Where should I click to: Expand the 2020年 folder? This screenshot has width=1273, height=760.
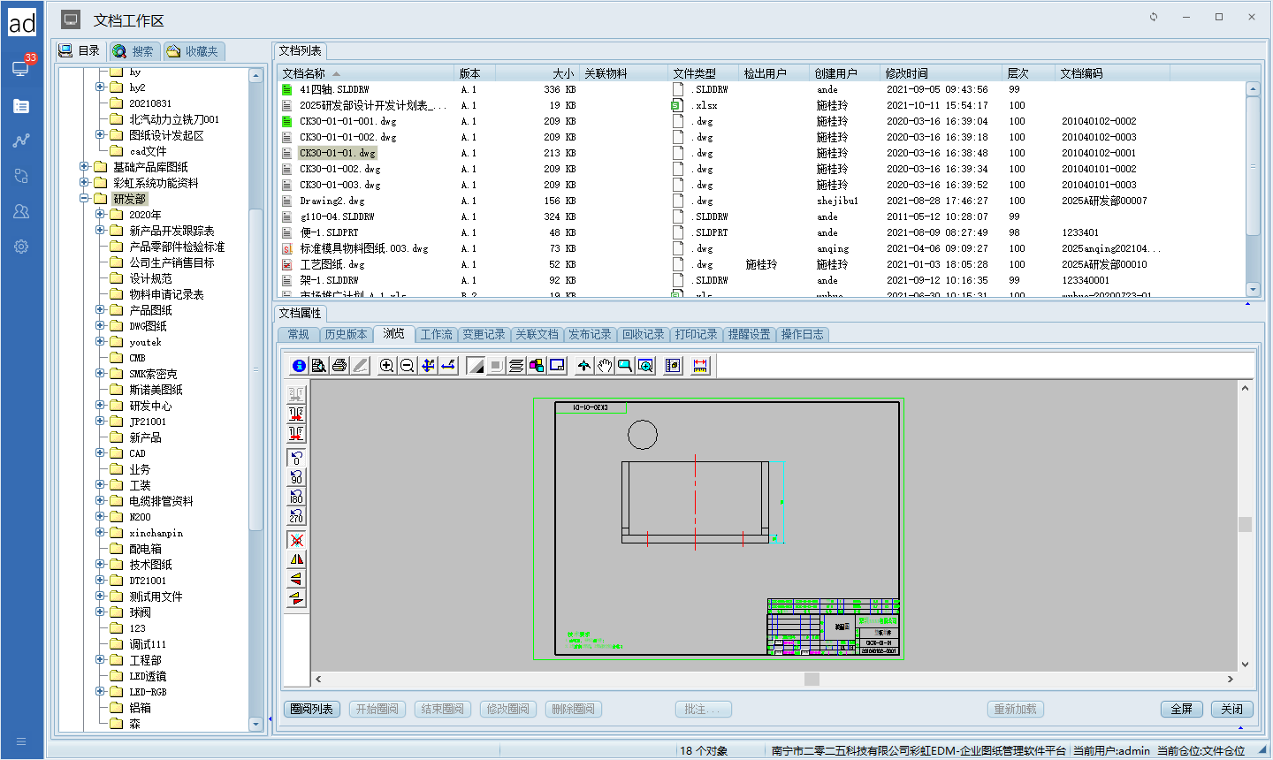(x=100, y=215)
